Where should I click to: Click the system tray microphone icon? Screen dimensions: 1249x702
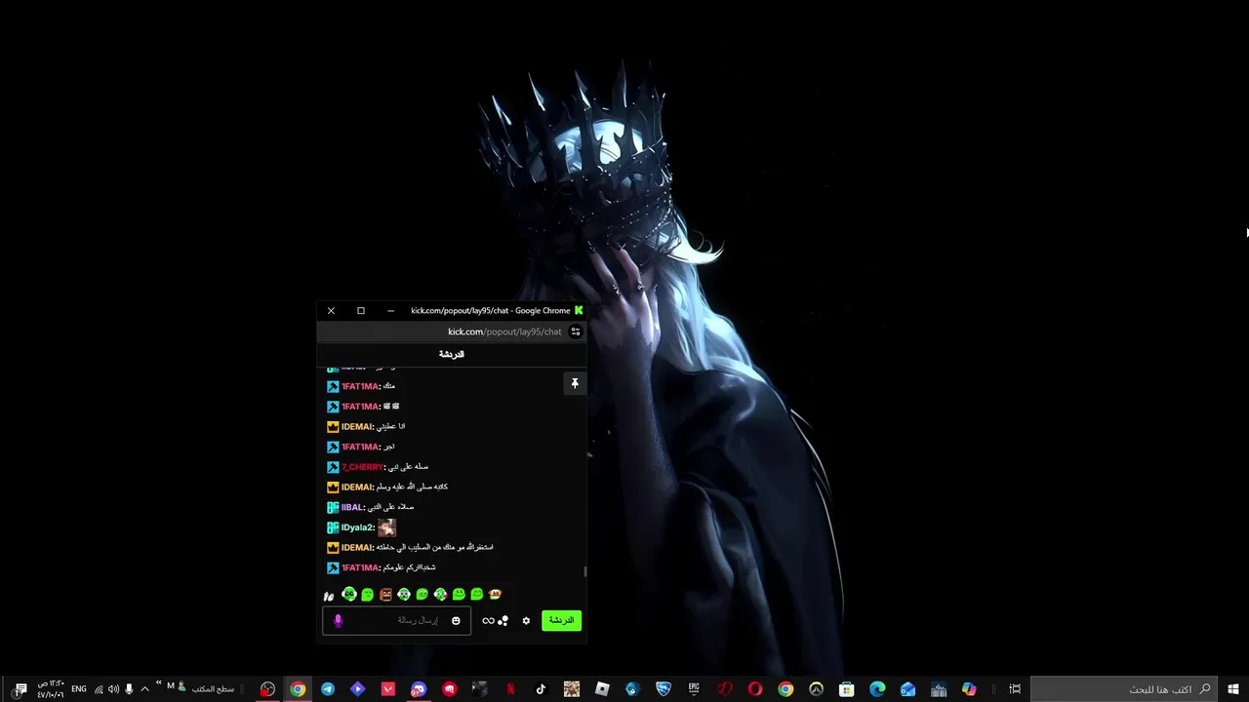(x=129, y=689)
